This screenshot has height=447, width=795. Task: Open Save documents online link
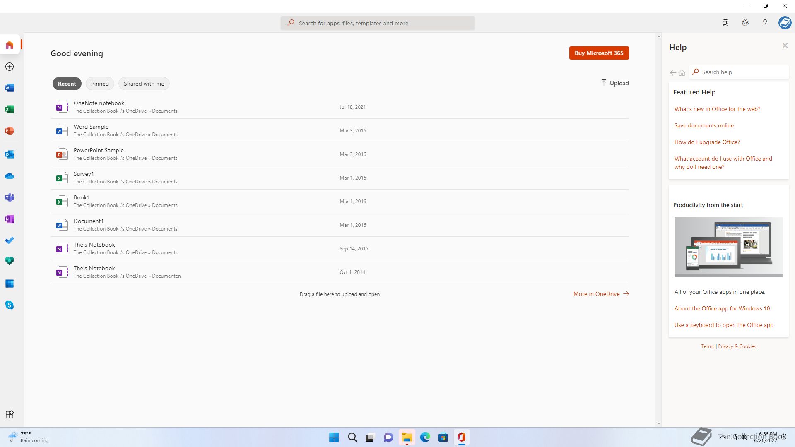[x=704, y=125]
